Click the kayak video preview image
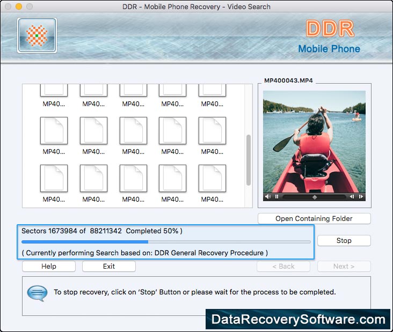 (314, 142)
